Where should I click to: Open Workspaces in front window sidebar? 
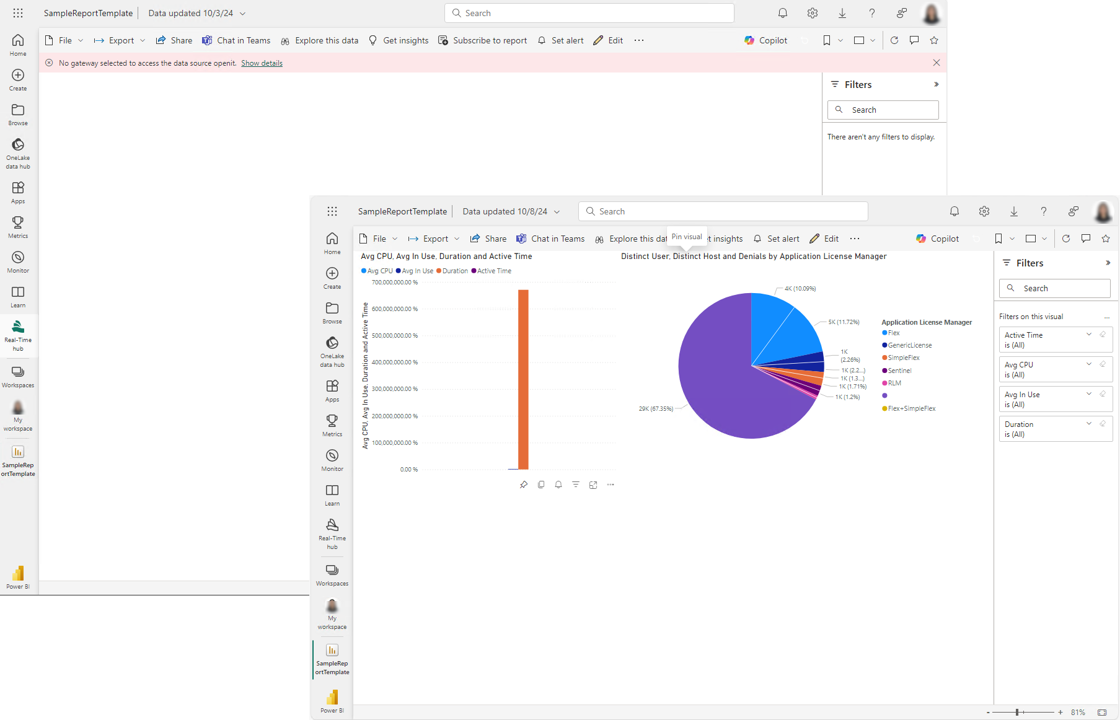tap(332, 574)
